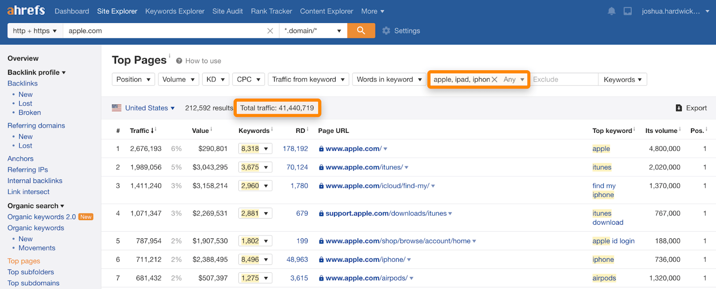This screenshot has width=716, height=289.
Task: Open the Position filter dropdown
Action: (x=133, y=79)
